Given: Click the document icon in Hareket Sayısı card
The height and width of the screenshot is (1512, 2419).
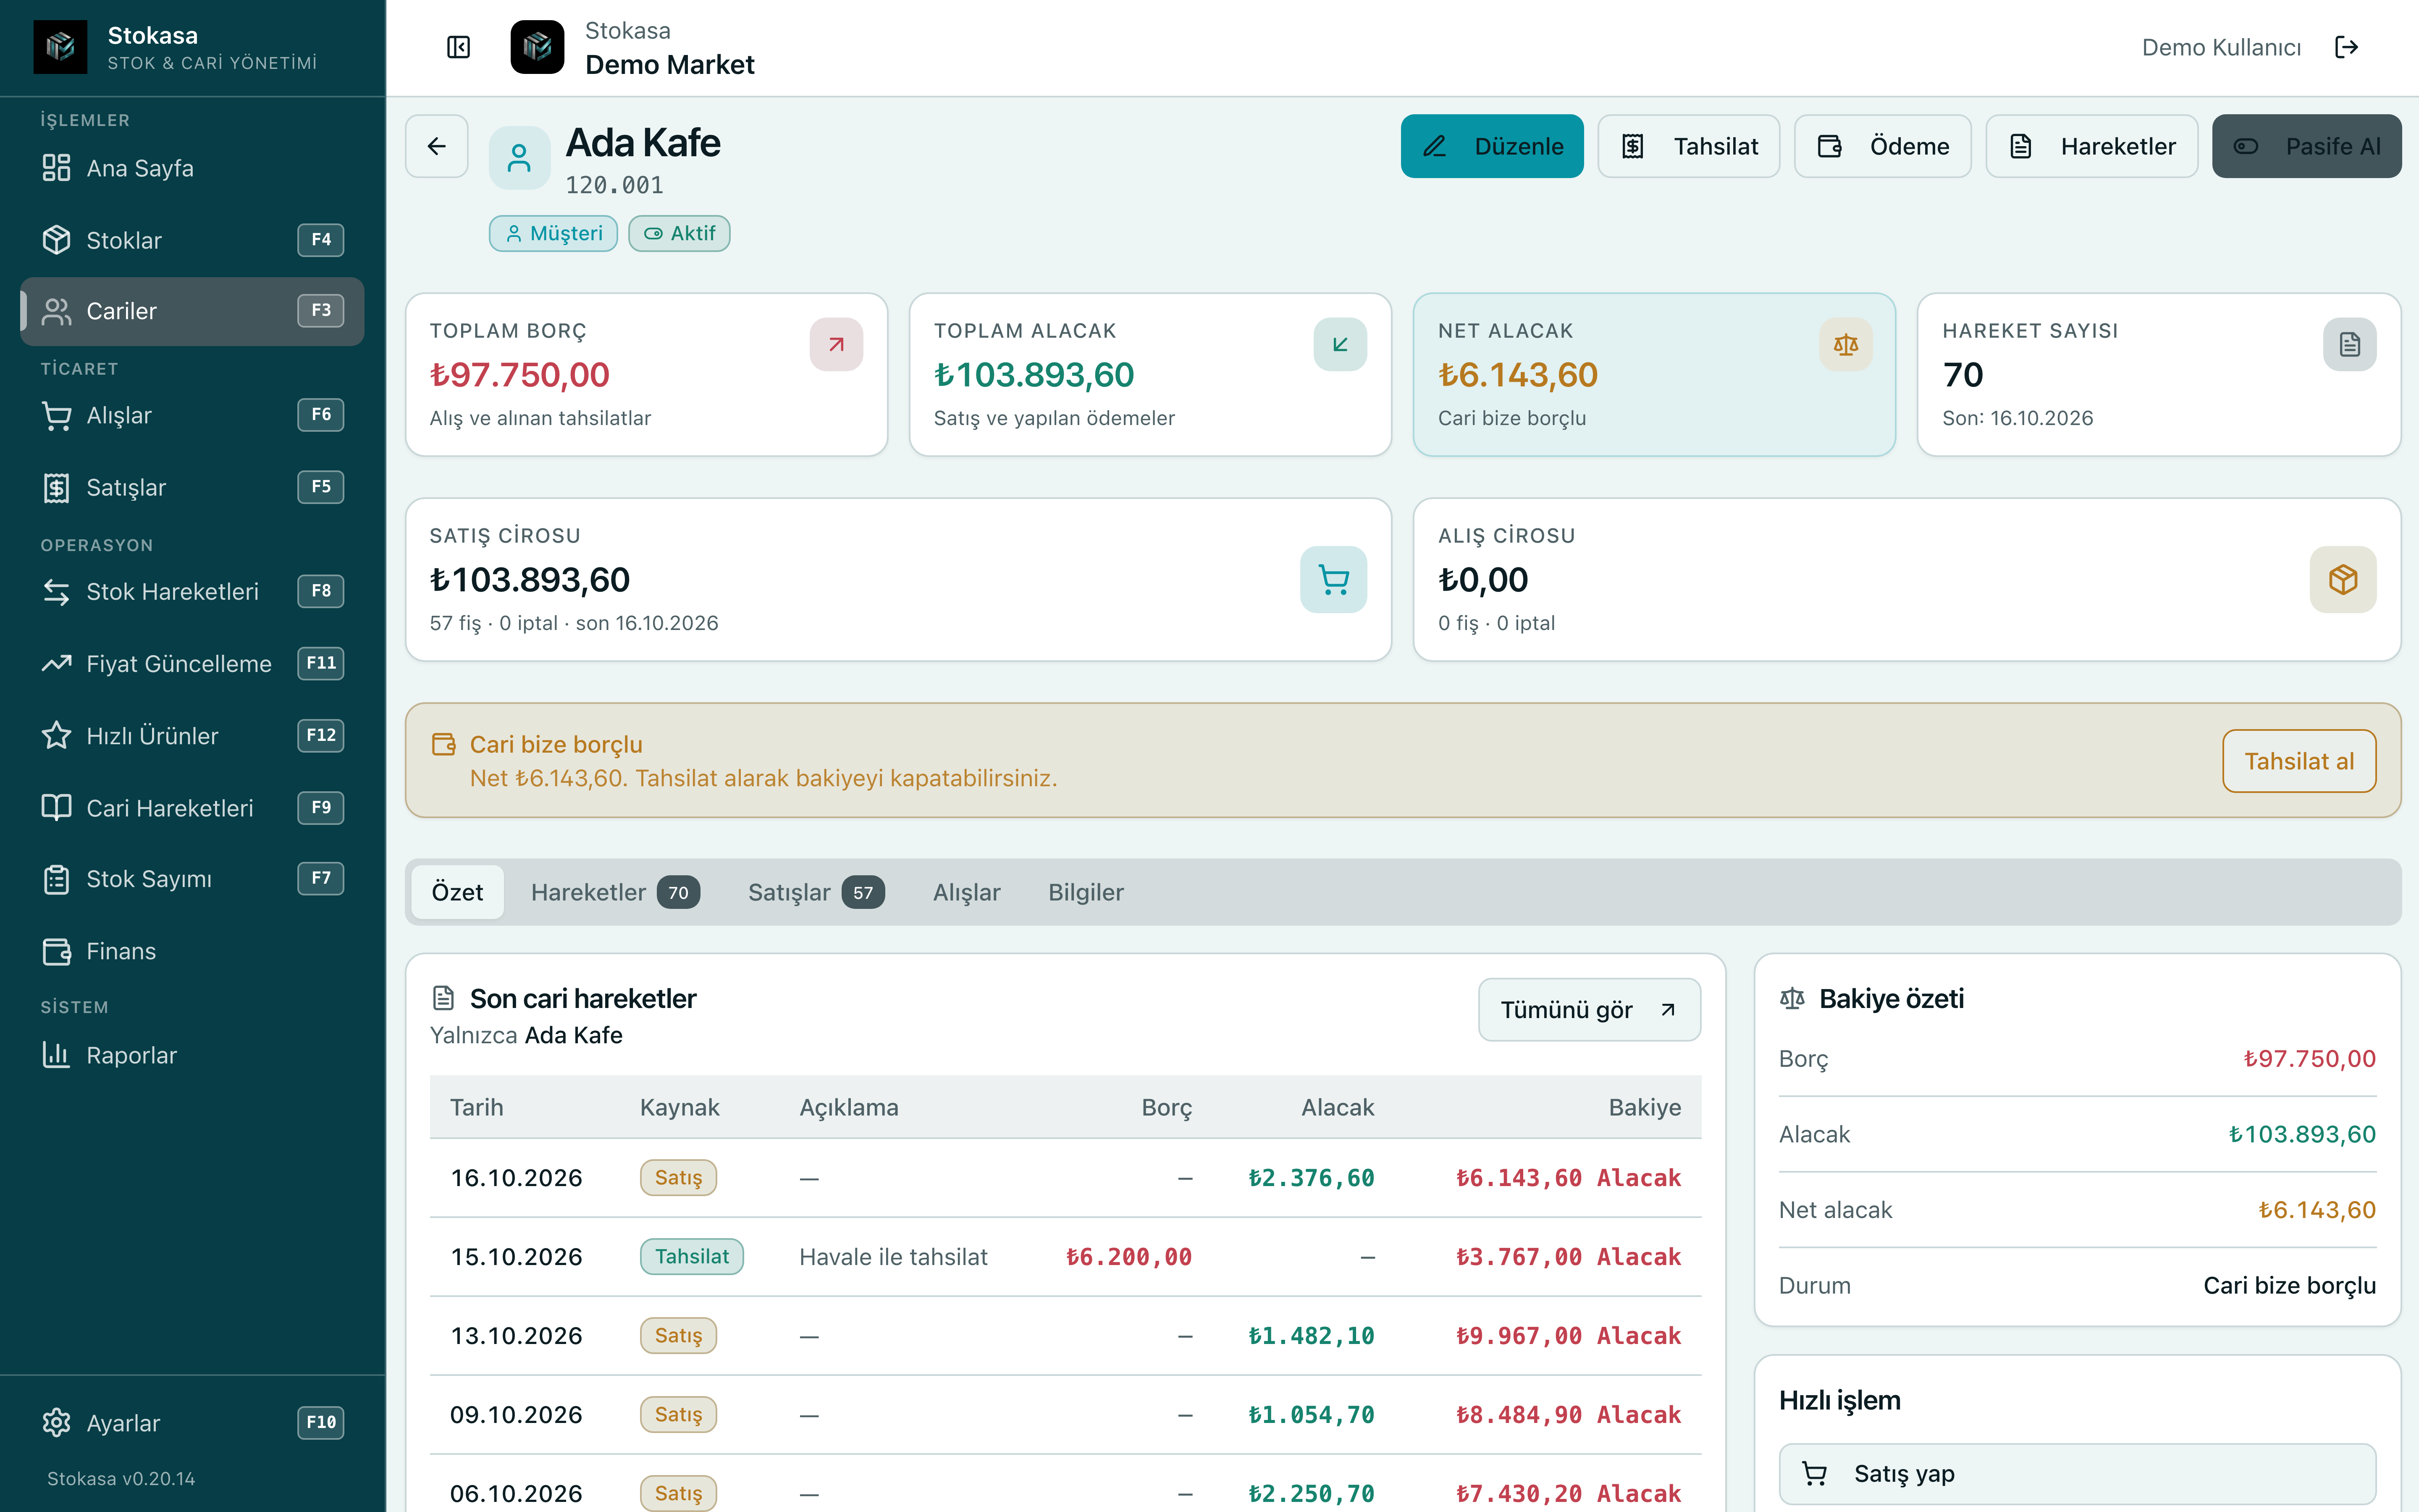Looking at the screenshot, I should pos(2349,345).
